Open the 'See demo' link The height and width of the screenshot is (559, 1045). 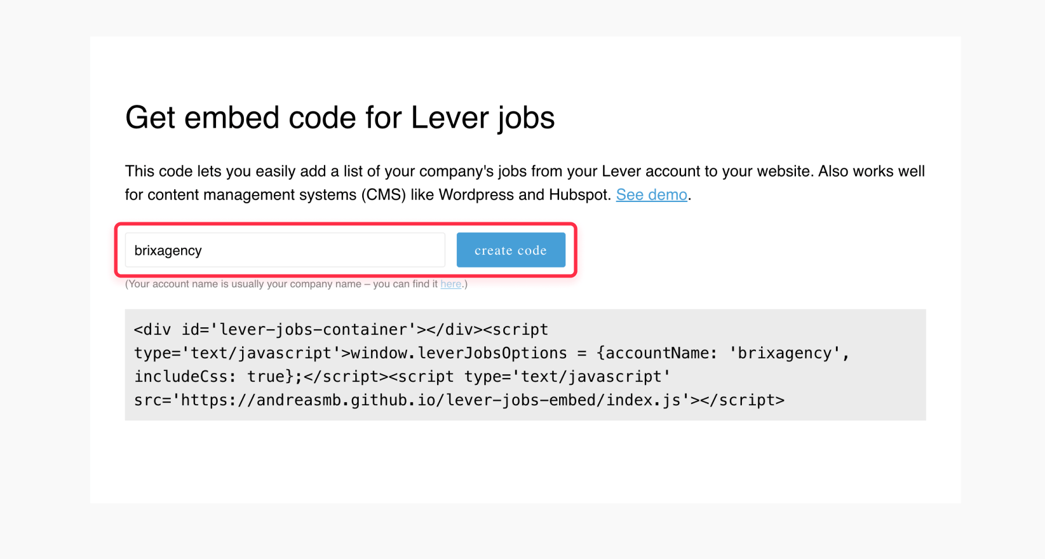[x=651, y=194]
